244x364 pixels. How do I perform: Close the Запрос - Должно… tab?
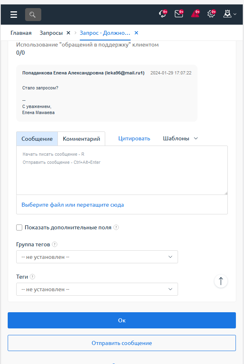coord(136,33)
